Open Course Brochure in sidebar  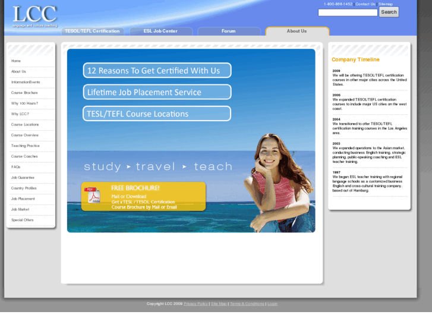24,93
